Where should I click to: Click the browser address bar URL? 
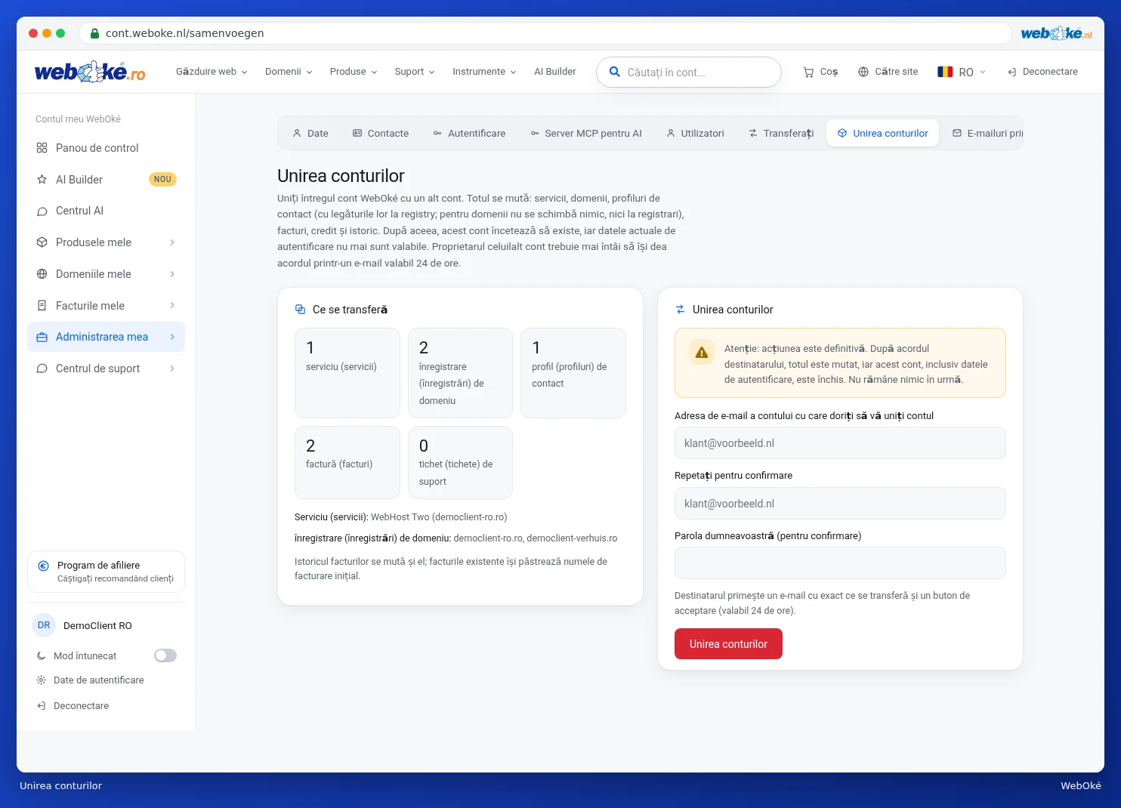[x=185, y=33]
